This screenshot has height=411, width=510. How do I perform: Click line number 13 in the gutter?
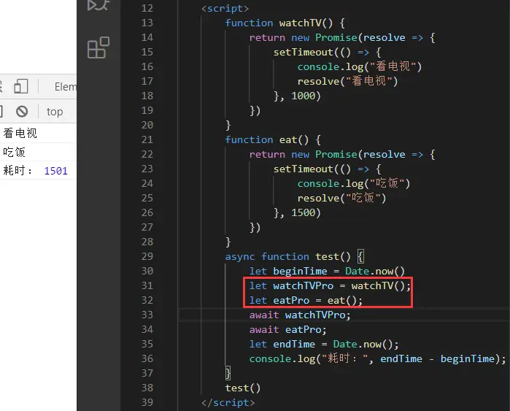(x=147, y=23)
